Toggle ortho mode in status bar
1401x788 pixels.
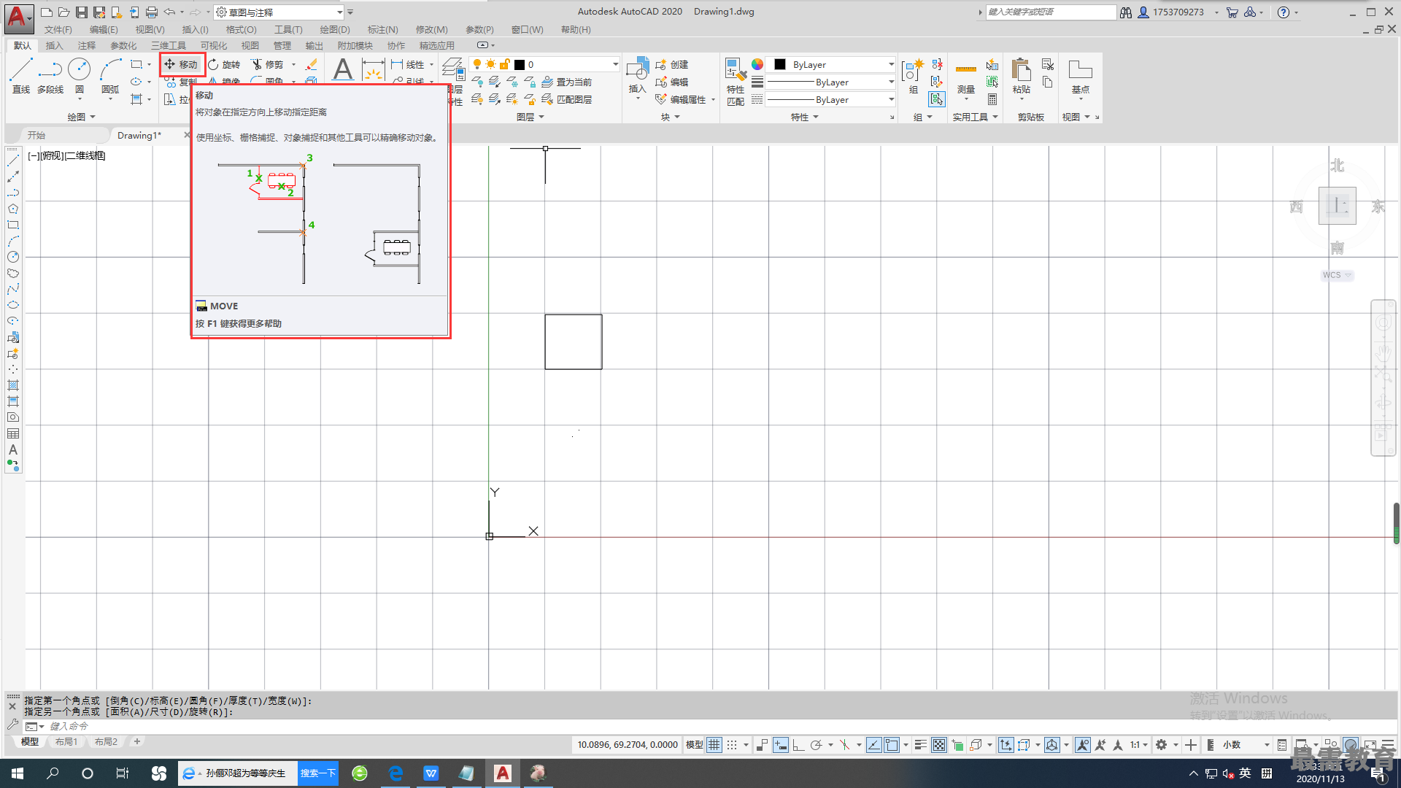798,745
